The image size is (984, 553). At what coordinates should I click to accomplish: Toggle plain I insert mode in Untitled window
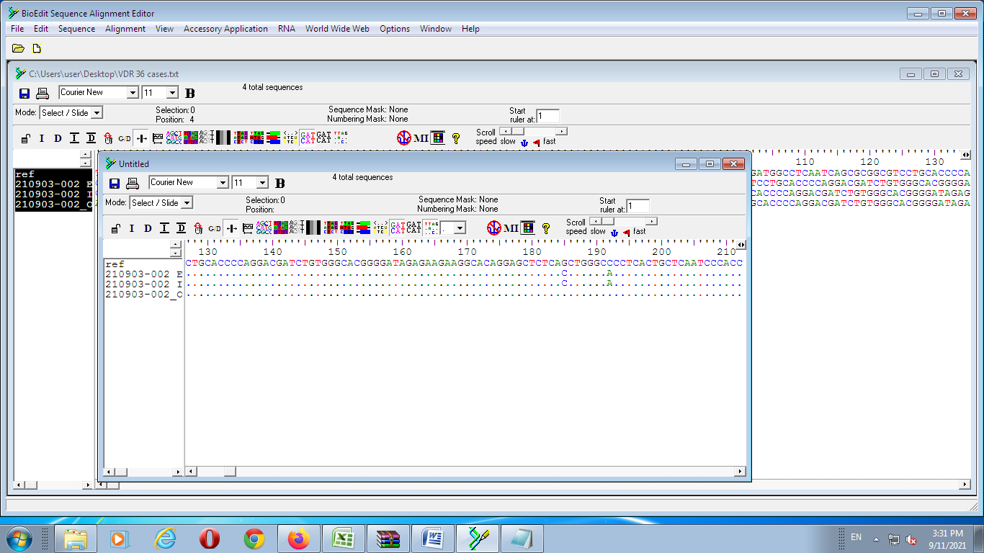132,228
